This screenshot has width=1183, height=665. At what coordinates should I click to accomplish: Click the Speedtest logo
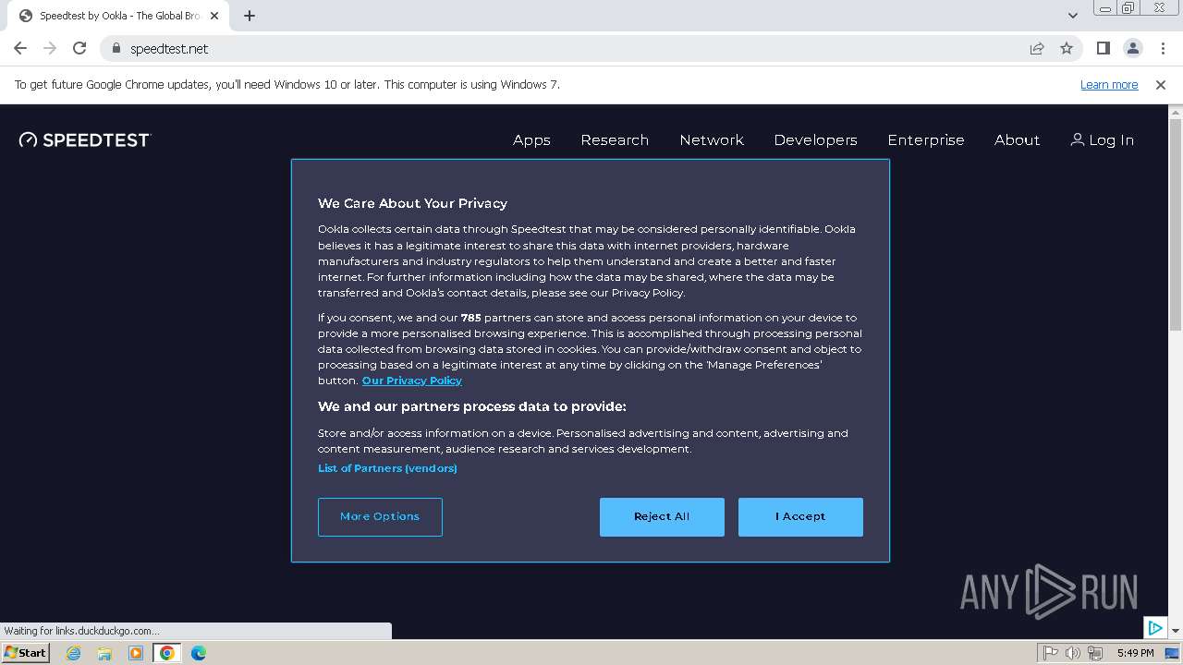(85, 139)
